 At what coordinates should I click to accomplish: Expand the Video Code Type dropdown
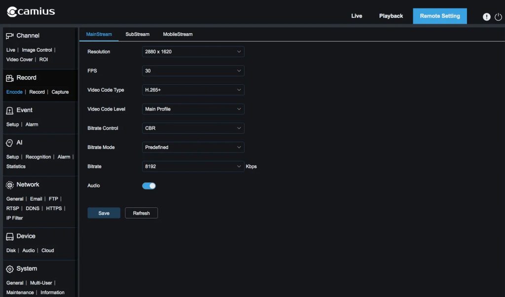pyautogui.click(x=193, y=90)
